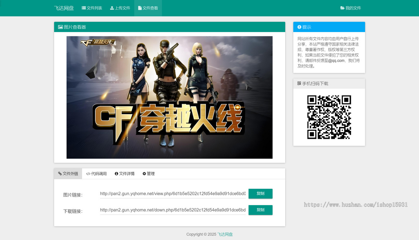Open the 飞达网盘 footer link
The height and width of the screenshot is (240, 419).
(x=225, y=234)
